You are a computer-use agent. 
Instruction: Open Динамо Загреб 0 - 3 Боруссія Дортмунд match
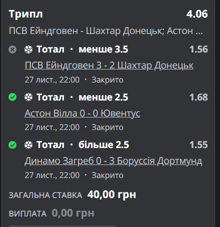tap(113, 161)
